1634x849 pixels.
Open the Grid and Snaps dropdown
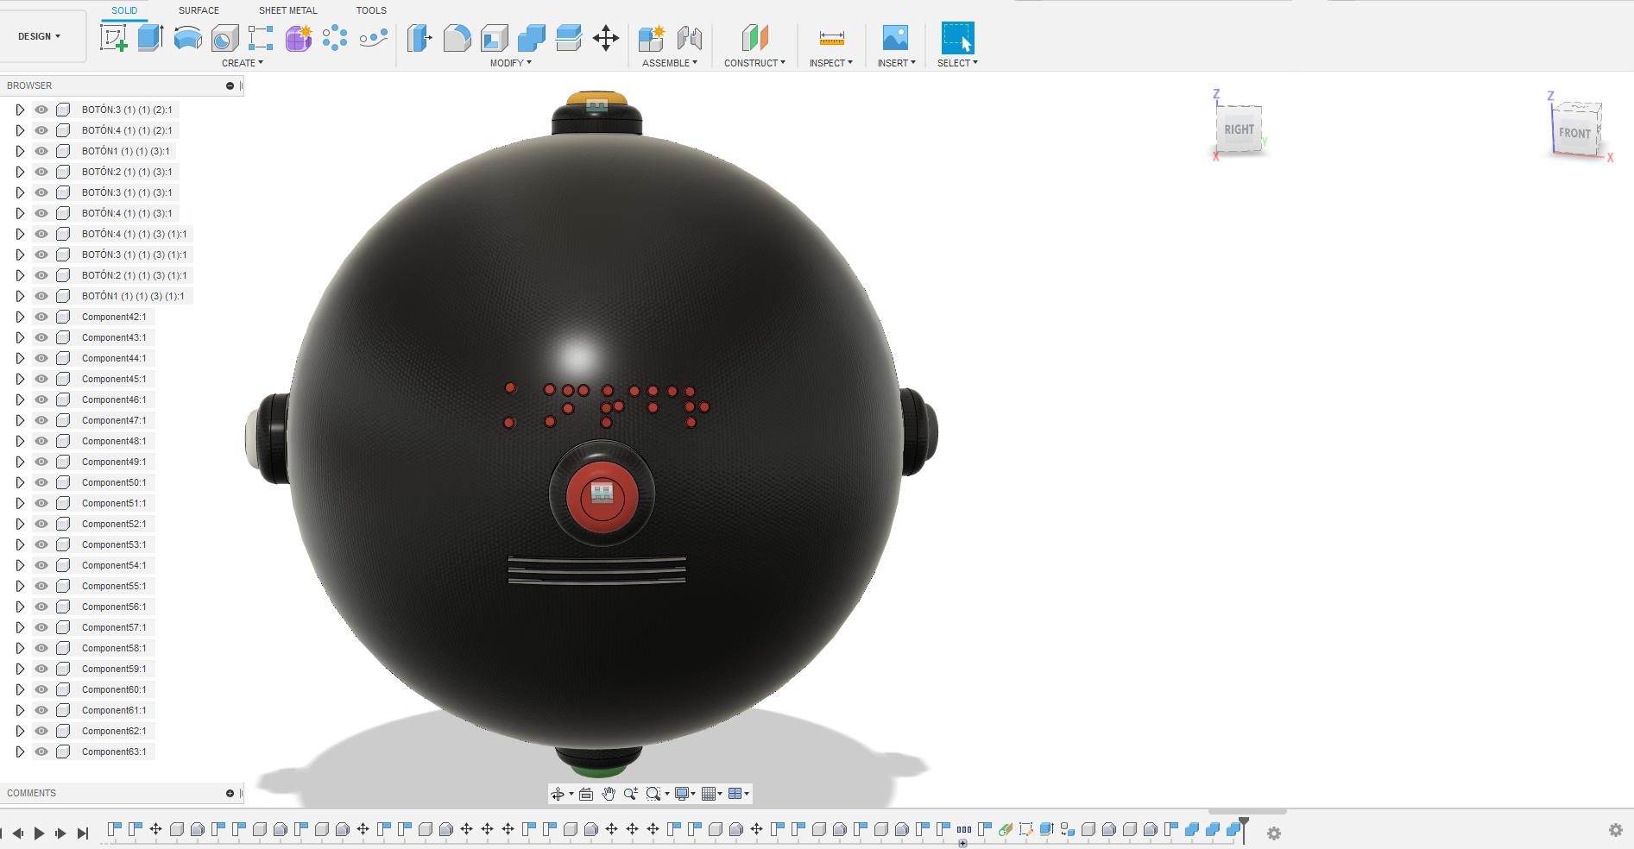point(712,794)
